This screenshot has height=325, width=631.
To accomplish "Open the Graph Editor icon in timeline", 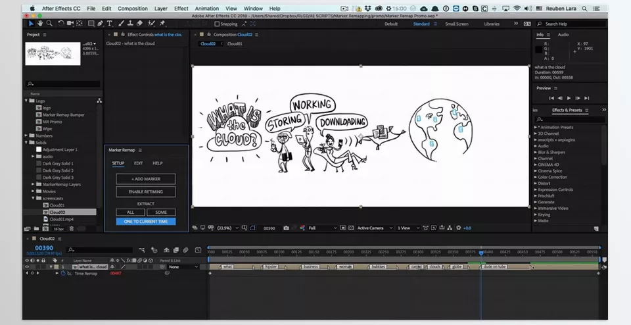I will 198,250.
